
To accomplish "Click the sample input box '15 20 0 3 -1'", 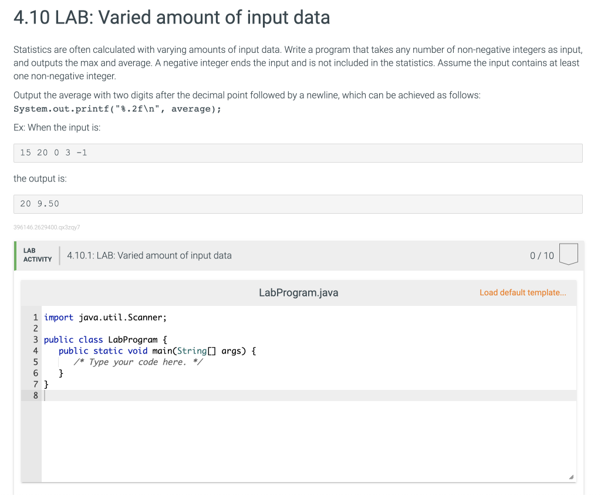I will coord(298,153).
